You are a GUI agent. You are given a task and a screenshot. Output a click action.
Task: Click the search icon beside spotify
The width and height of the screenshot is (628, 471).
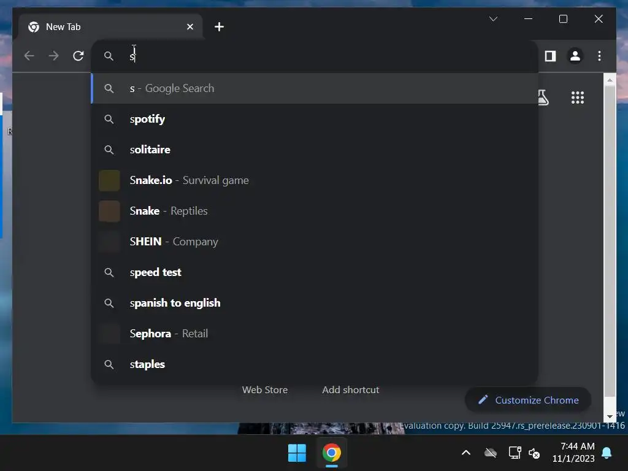[109, 119]
